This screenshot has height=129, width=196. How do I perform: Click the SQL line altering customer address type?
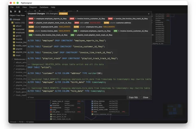(x=65, y=73)
